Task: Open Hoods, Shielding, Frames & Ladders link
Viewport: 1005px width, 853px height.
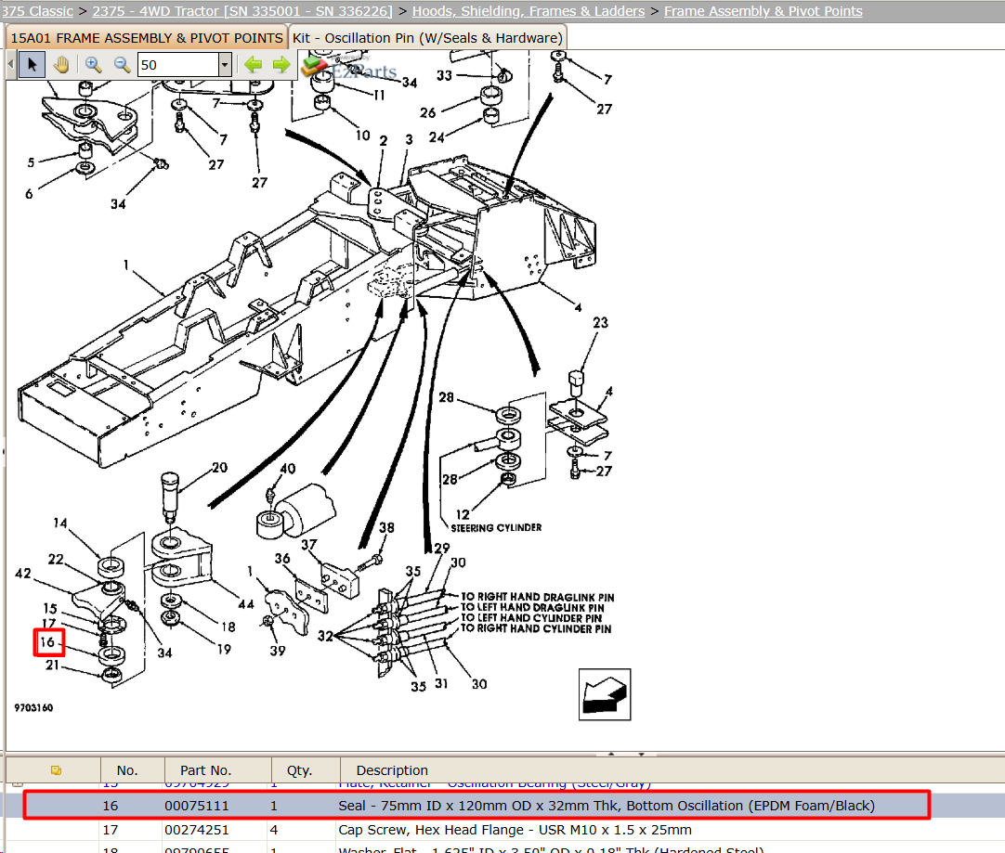Action: coord(529,11)
